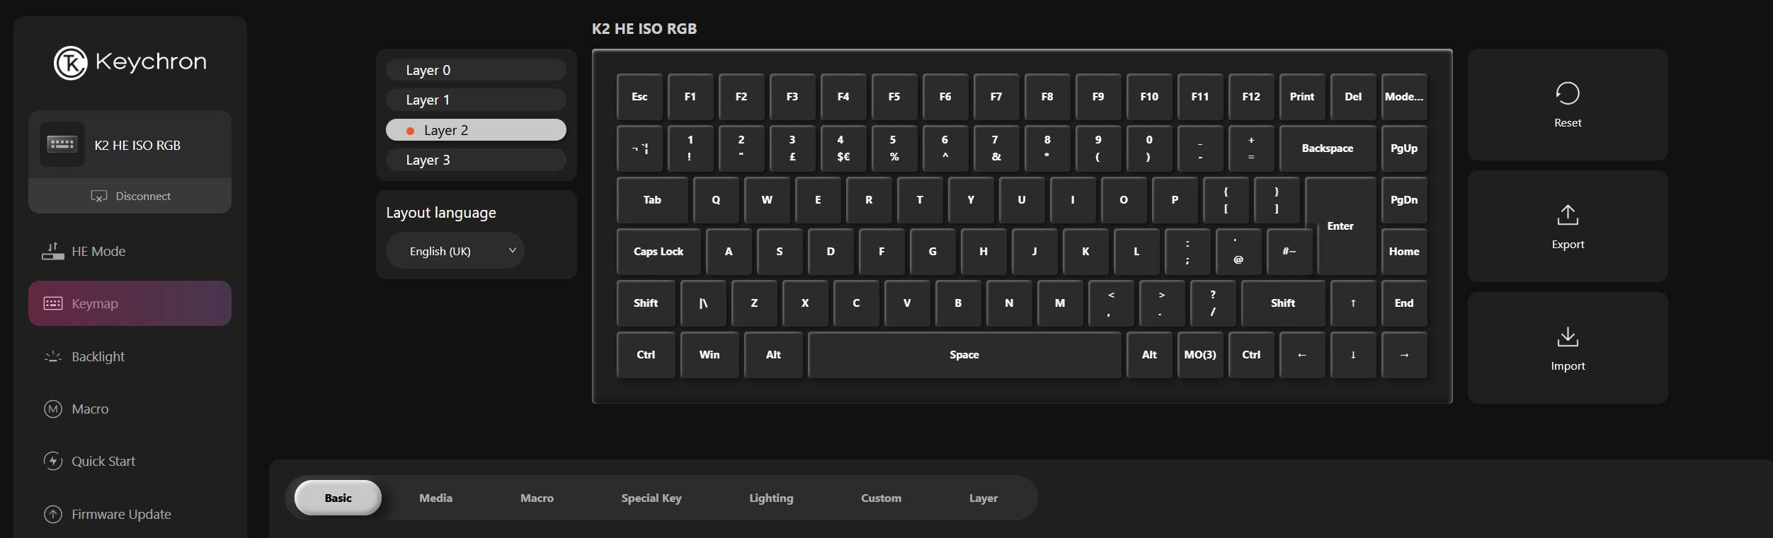Select Keymap in the sidebar

pos(130,303)
